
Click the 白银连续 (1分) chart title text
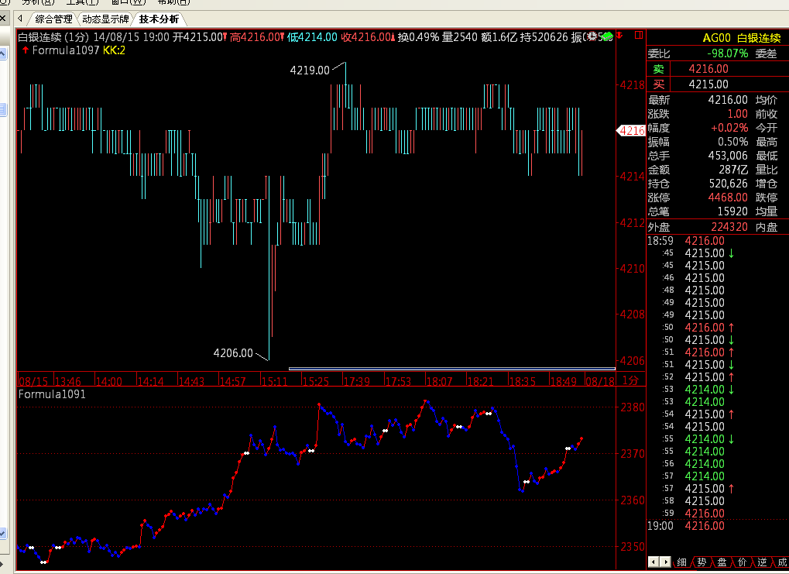coord(53,37)
